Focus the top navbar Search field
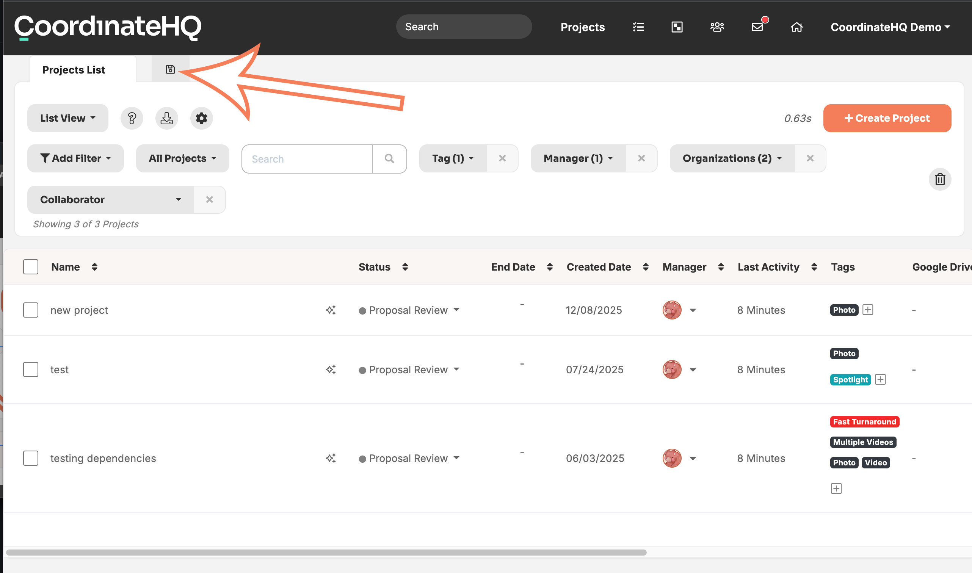This screenshot has width=972, height=573. [464, 27]
